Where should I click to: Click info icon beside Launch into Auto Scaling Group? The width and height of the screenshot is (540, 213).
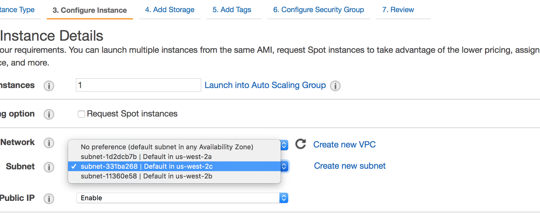(x=335, y=86)
